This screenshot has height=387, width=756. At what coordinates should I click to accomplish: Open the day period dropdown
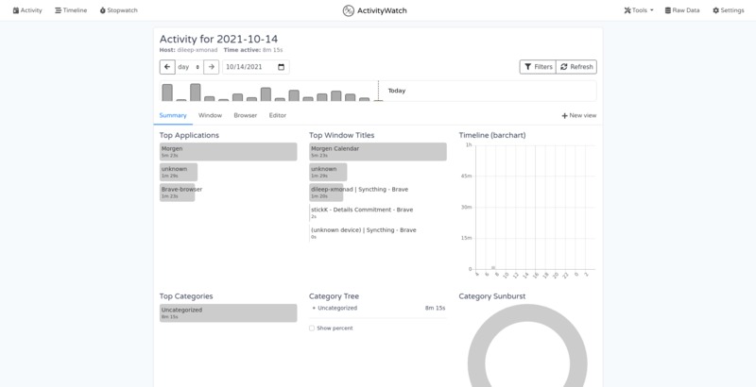[x=189, y=67]
